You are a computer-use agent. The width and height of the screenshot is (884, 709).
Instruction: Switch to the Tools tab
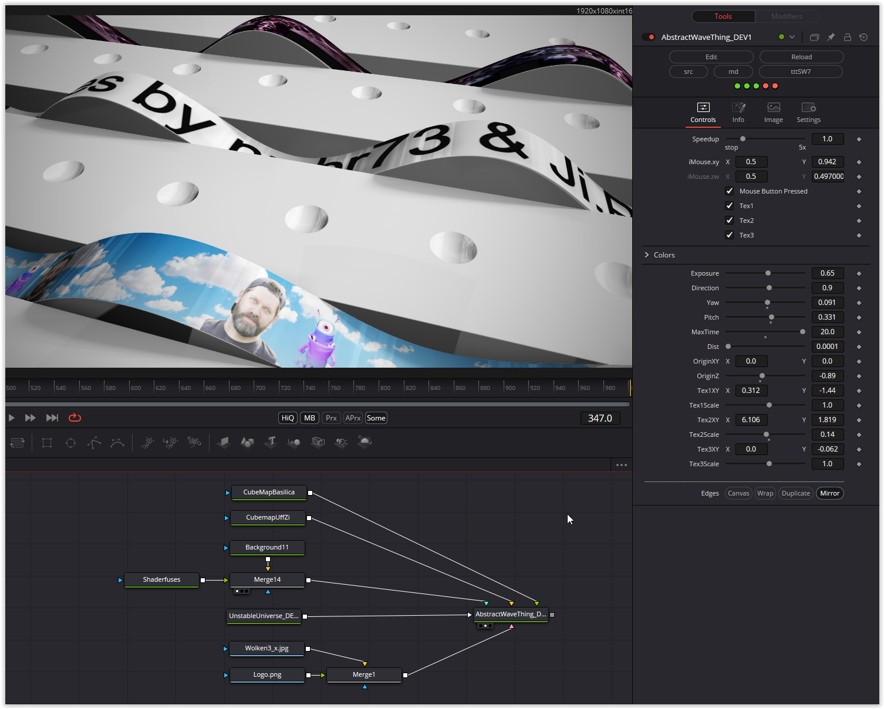pos(723,16)
